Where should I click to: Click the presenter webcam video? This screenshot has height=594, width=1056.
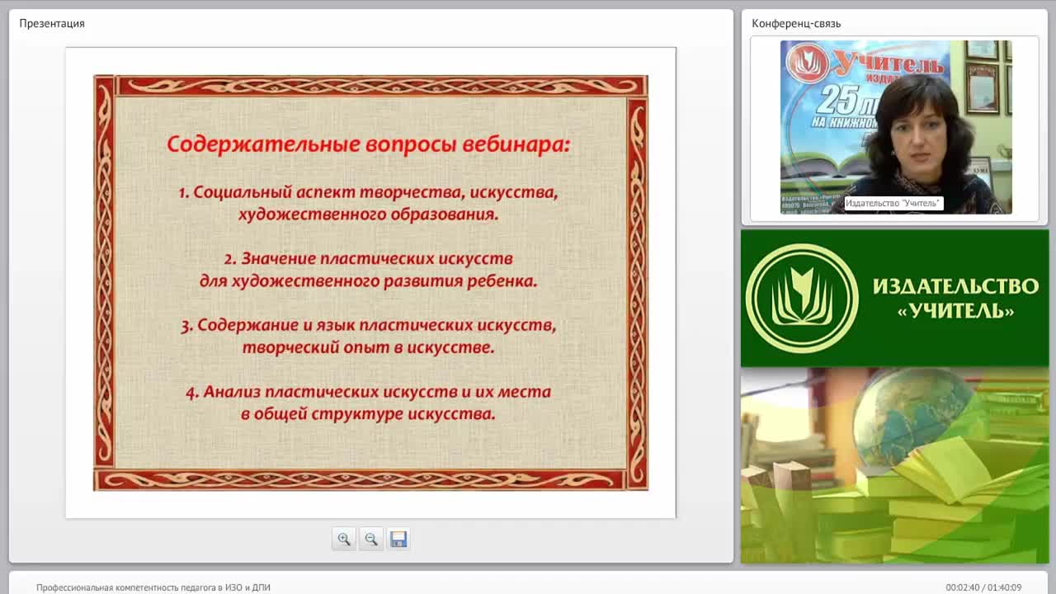click(896, 127)
